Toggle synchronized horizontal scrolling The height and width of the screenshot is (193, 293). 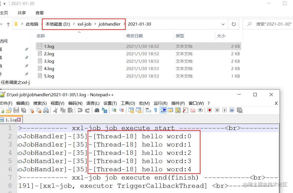pos(138,110)
